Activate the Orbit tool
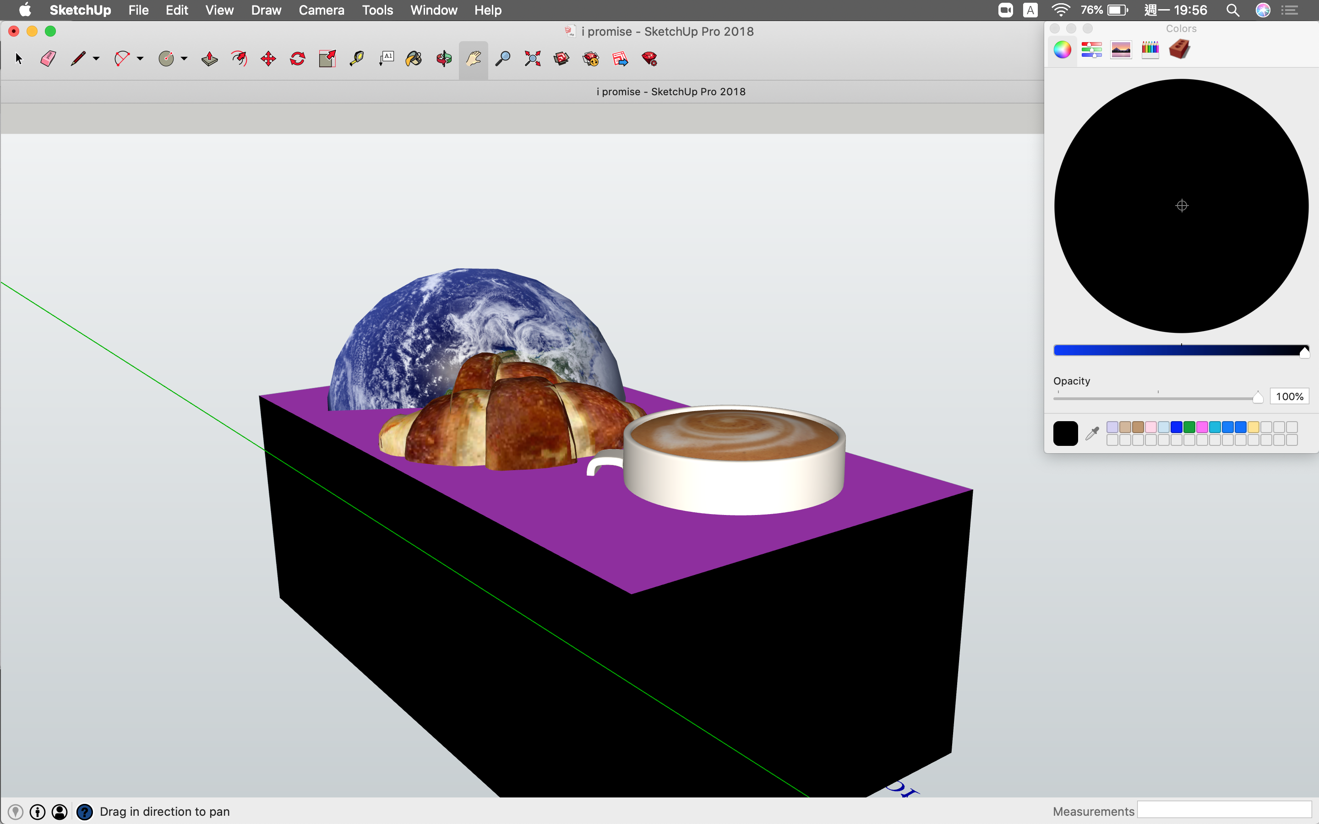 click(x=444, y=58)
